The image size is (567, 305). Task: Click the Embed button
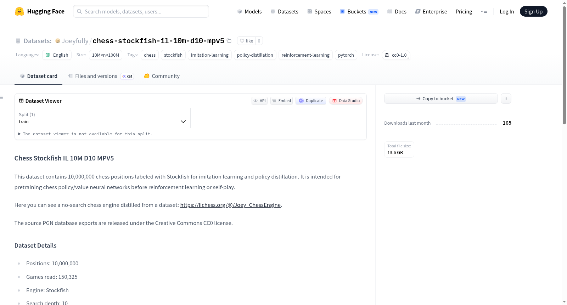click(x=281, y=101)
